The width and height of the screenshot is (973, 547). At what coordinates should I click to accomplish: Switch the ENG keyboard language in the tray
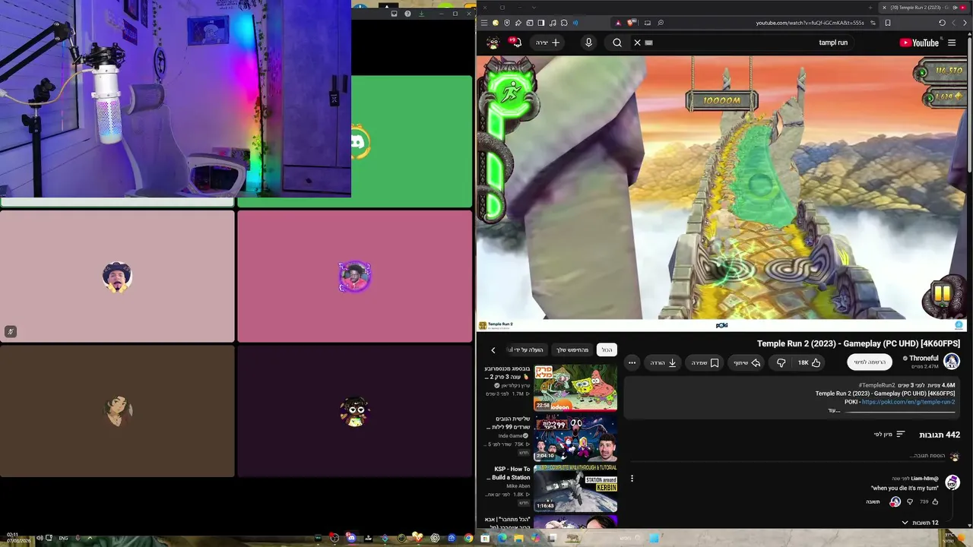point(64,538)
